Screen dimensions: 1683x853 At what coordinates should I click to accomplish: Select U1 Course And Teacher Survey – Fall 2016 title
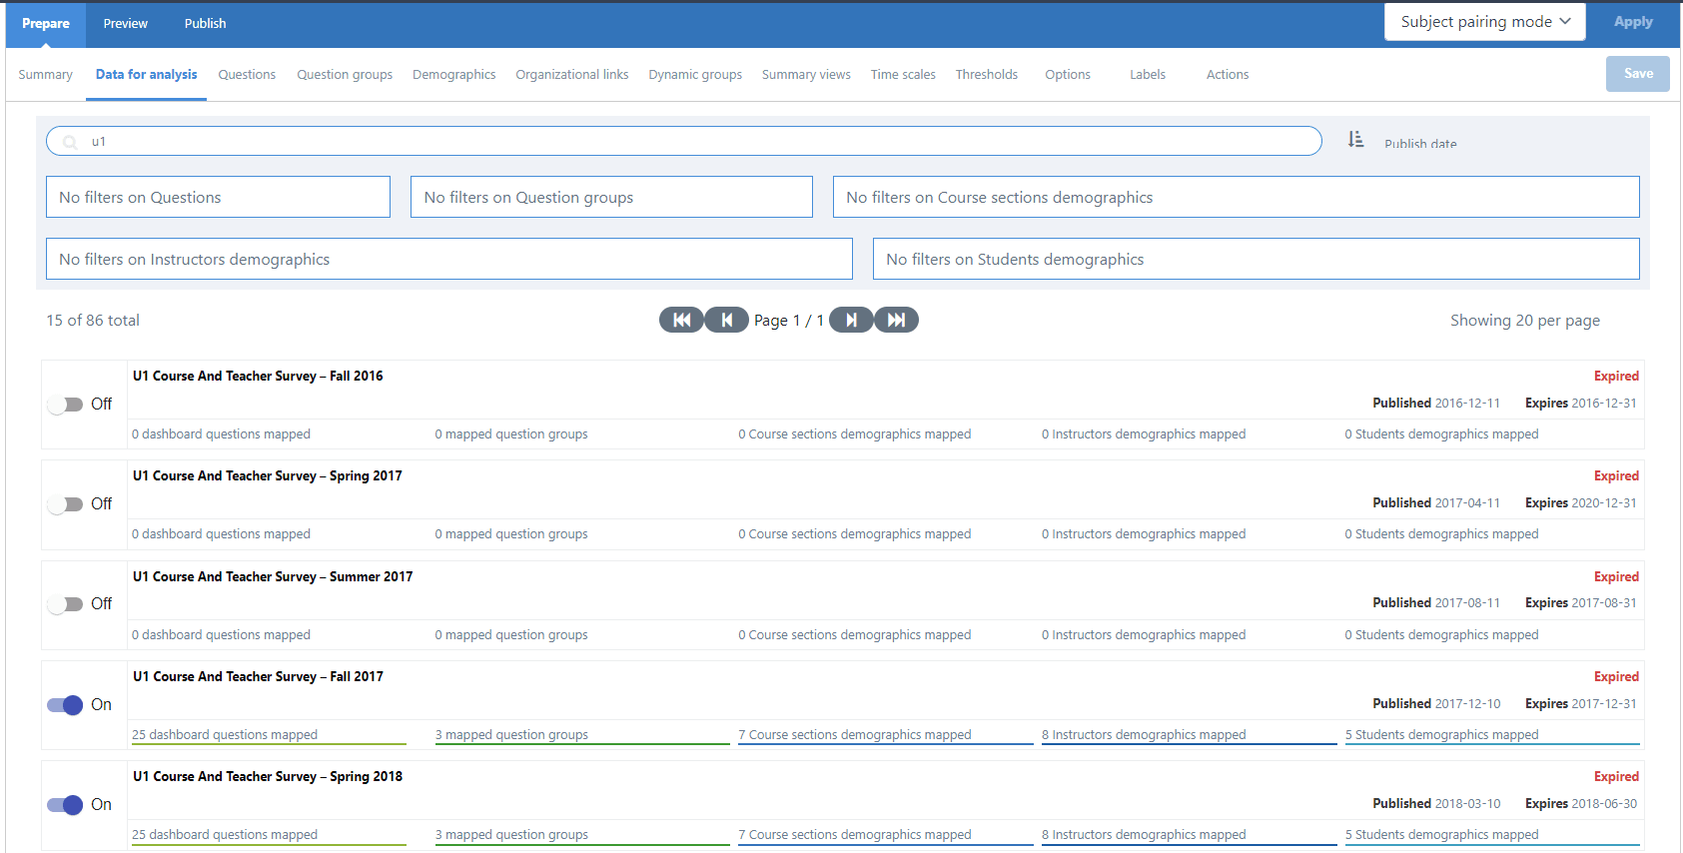[x=258, y=377]
